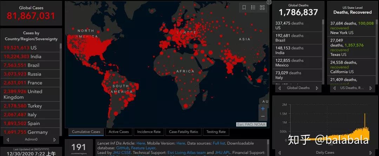379x156 pixels.
Task: Click left arrow of US Deaths pager
Action: [334, 88]
